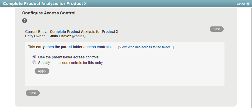Image resolution: width=252 pixels, height=108 pixels.
Task: Click the Close button beside Current Entry
Action: point(217,29)
